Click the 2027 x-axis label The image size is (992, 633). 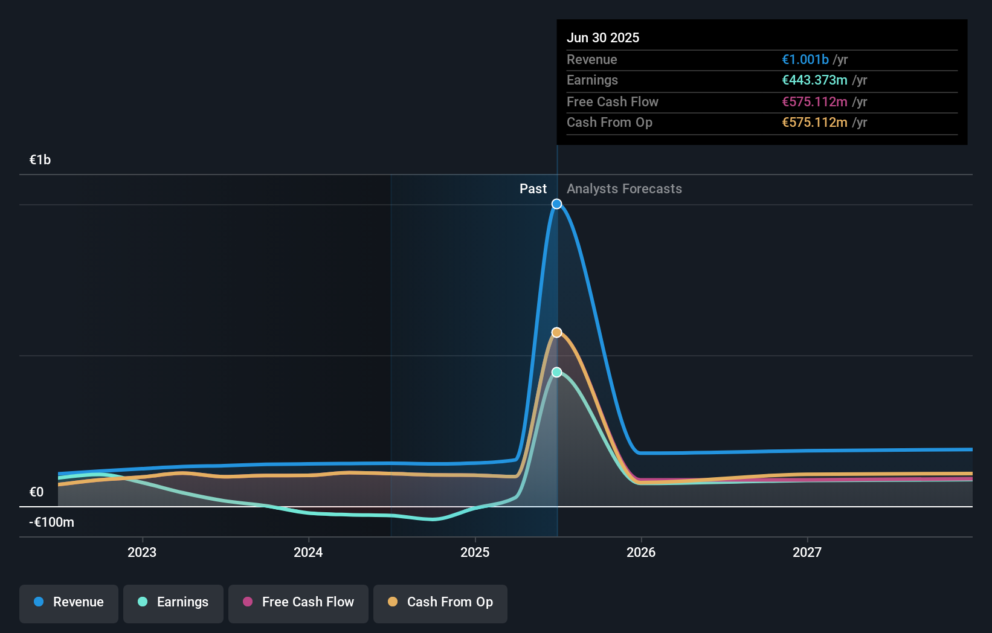pos(807,552)
